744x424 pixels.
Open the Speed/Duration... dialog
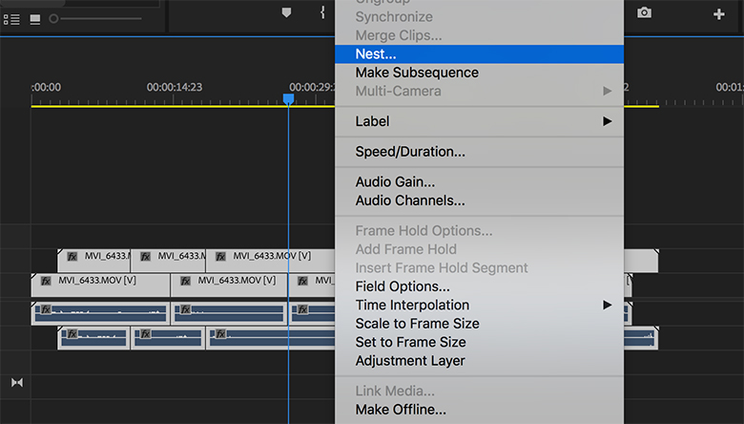coord(479,152)
